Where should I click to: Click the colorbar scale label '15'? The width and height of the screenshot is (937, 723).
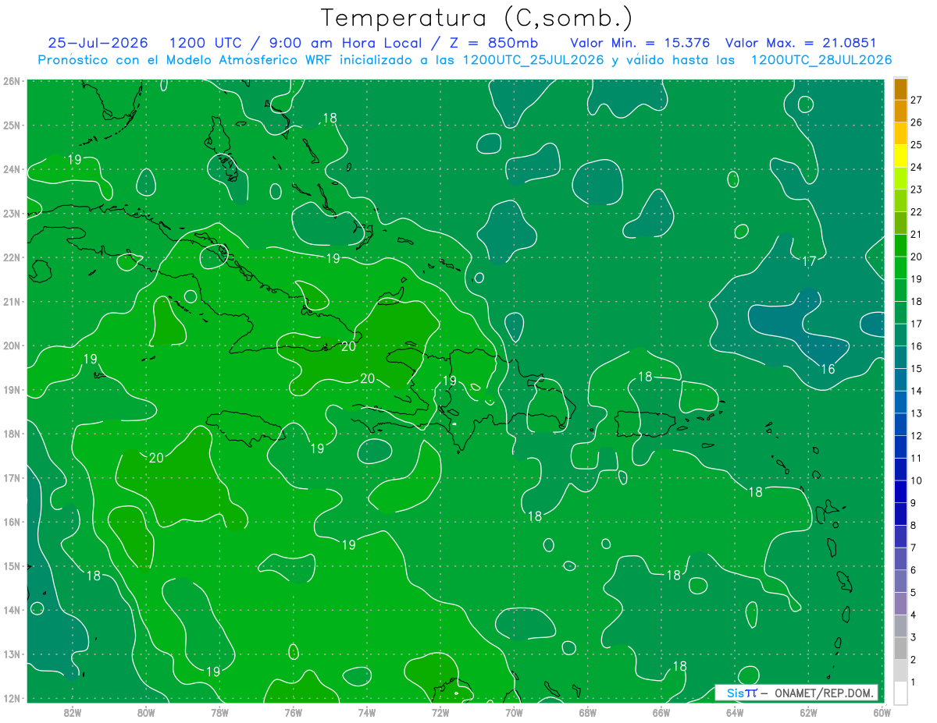(917, 368)
